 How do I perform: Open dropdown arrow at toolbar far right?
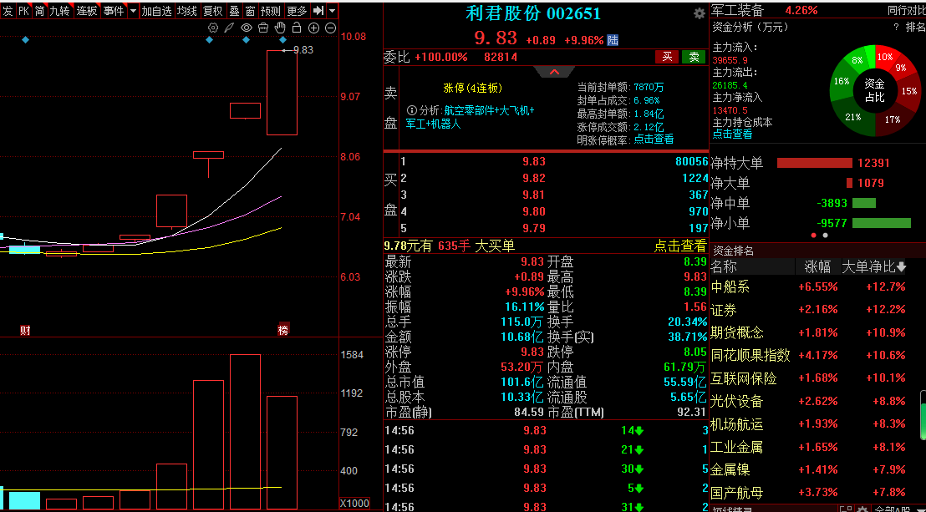click(x=332, y=11)
